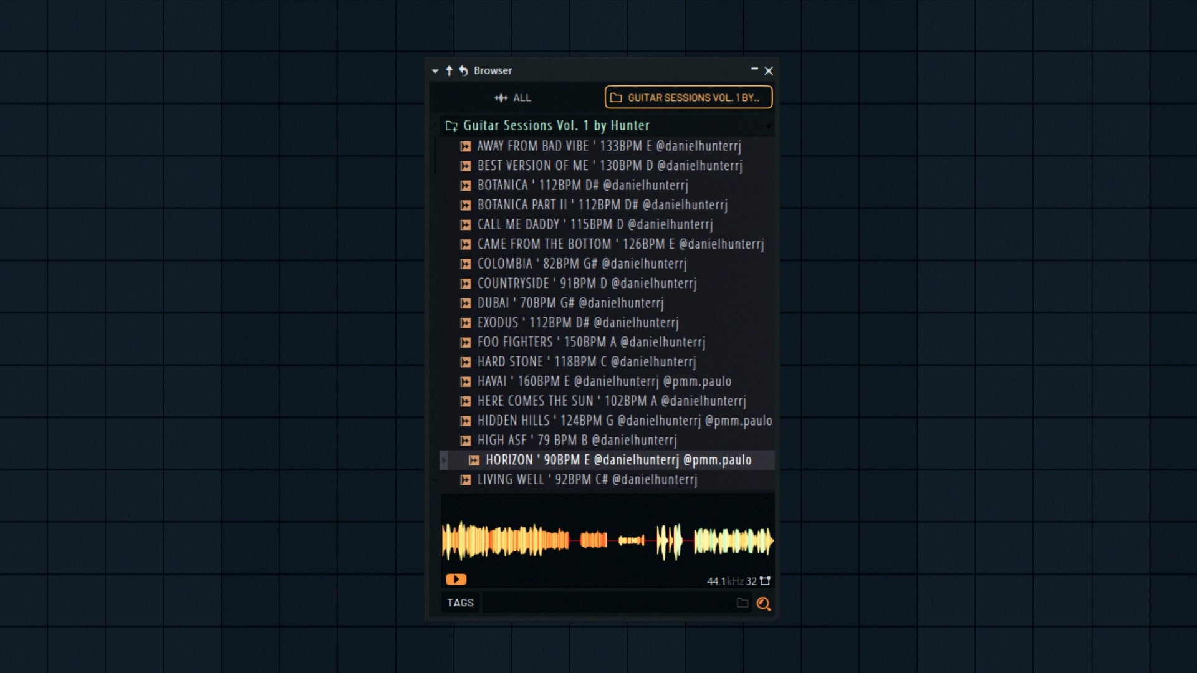Screen dimensions: 1197x673
Task: Click the up-arrow collapse structure icon
Action: click(449, 70)
